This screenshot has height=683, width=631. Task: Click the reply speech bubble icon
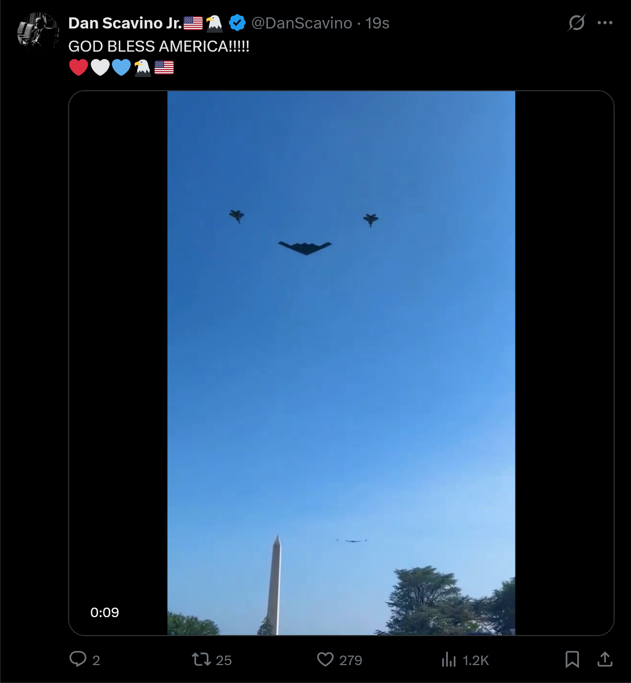(78, 659)
